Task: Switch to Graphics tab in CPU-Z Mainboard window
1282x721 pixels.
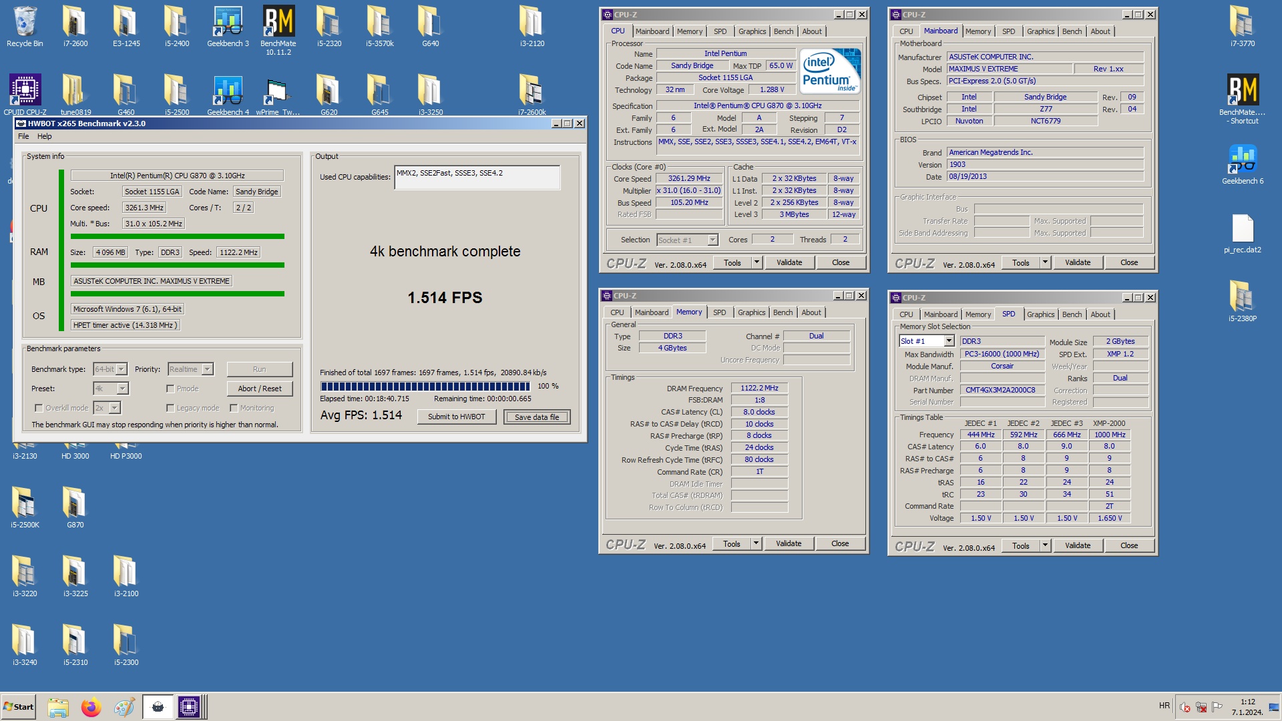Action: click(1040, 31)
